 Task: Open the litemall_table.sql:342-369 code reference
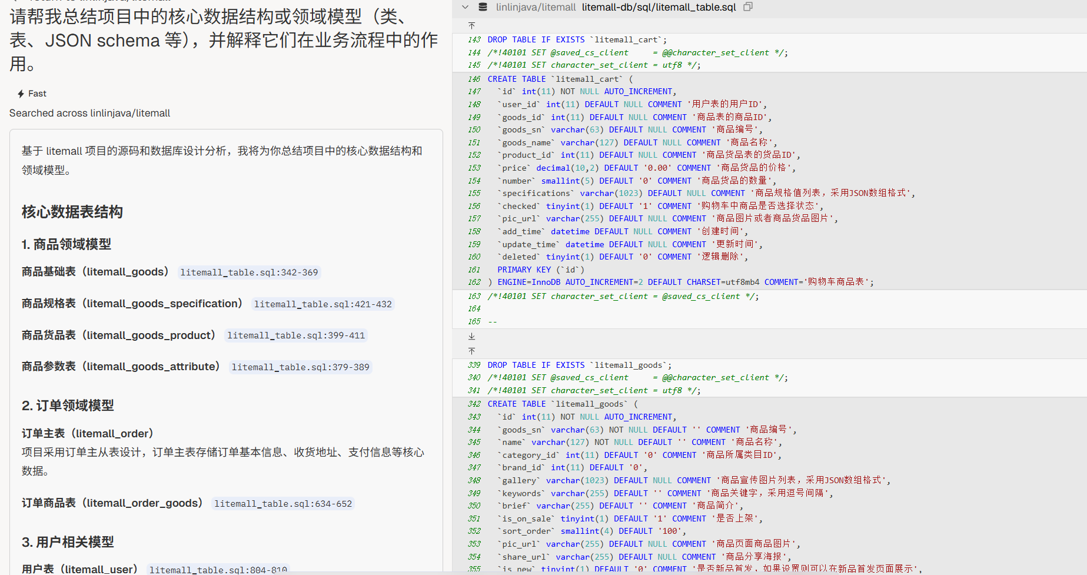[249, 272]
